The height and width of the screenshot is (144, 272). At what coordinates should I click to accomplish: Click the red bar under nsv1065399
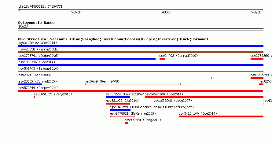pyautogui.click(x=257, y=78)
